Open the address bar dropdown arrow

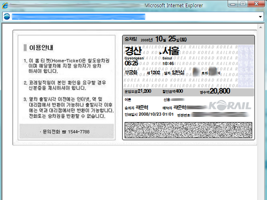point(260,17)
